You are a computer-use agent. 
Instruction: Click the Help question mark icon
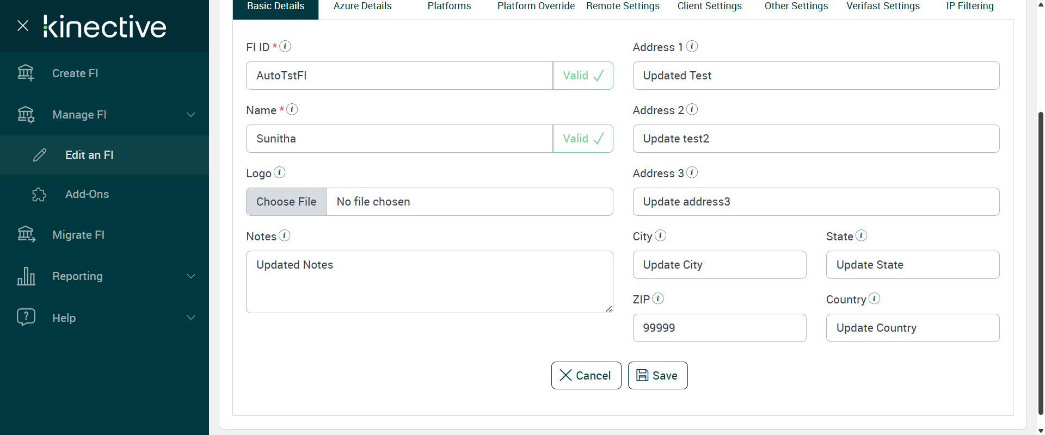(26, 317)
